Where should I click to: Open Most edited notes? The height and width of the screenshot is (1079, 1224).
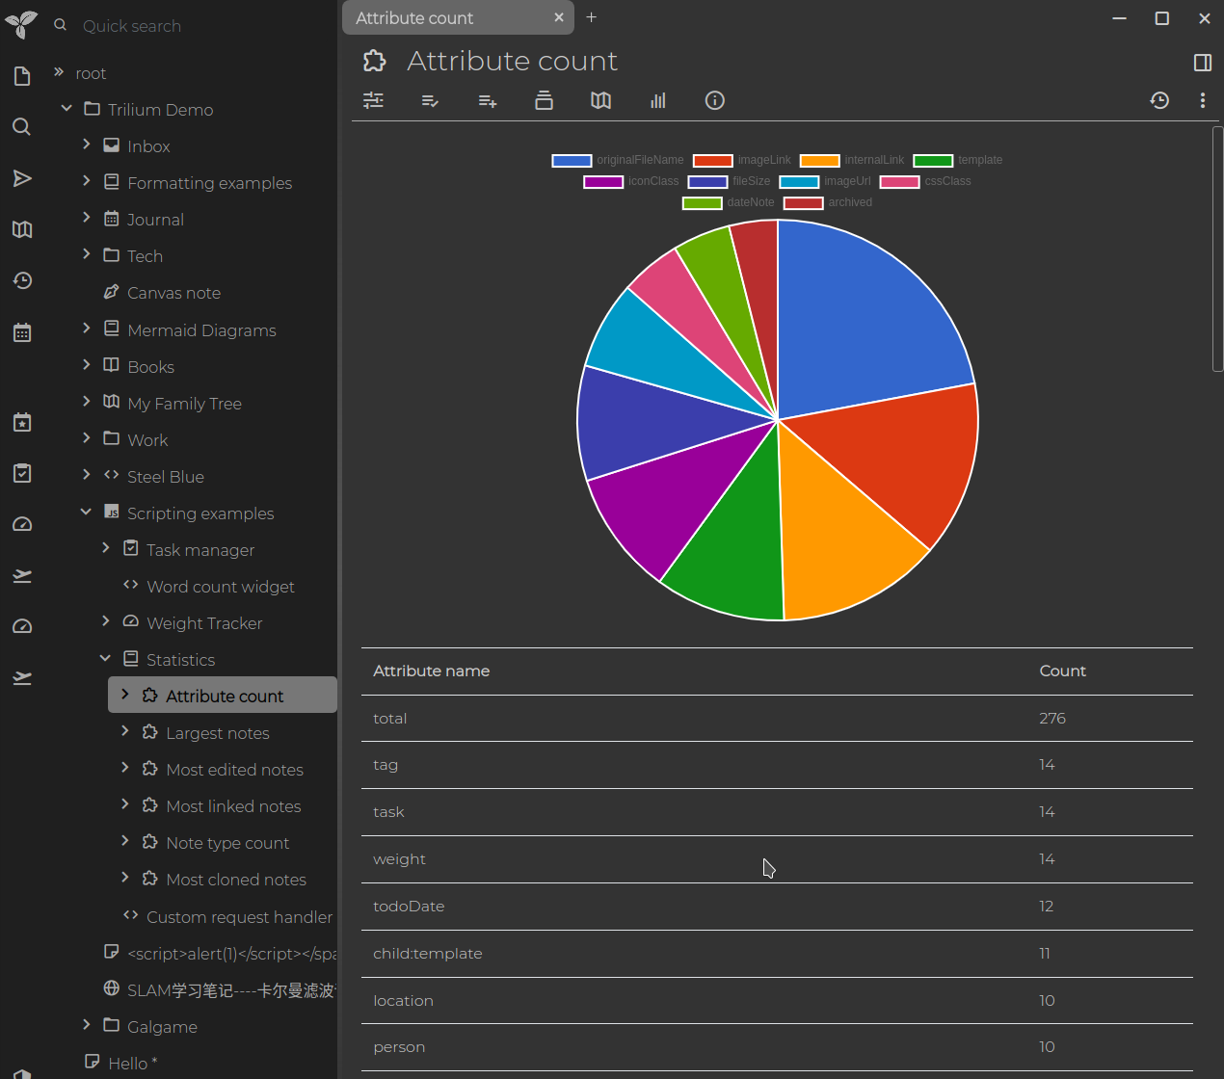coord(234,770)
